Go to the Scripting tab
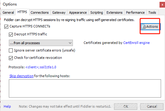This screenshot has width=165, height=111. pyautogui.click(x=97, y=13)
